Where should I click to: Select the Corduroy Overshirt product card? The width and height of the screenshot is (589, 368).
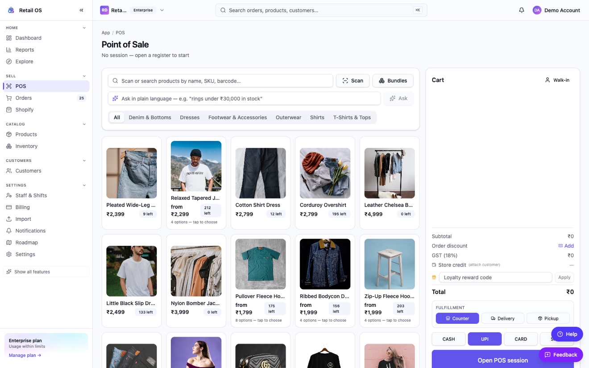(325, 183)
